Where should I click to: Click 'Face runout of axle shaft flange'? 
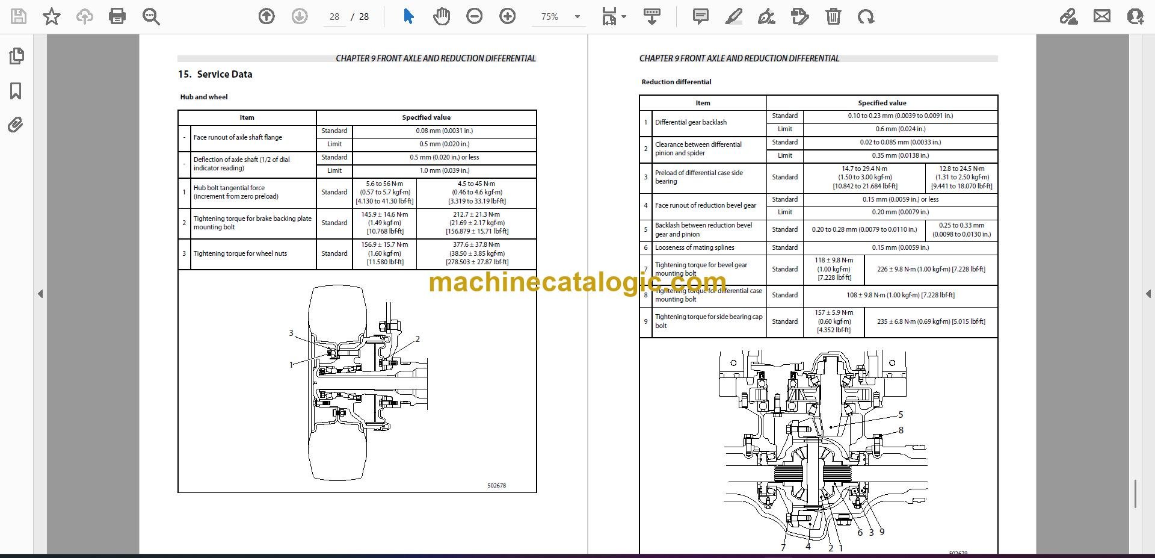[x=238, y=137]
